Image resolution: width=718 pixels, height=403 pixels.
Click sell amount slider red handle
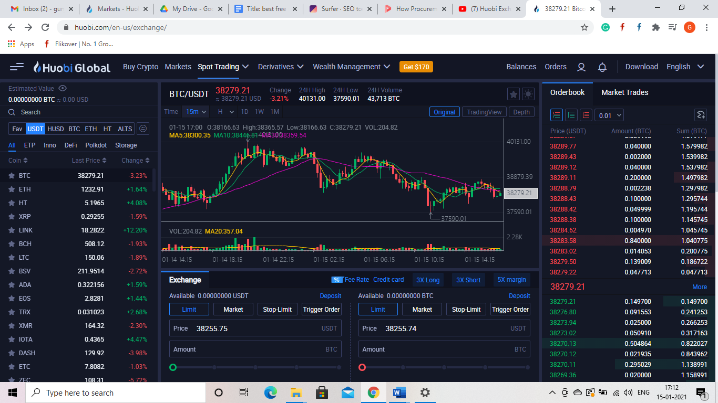point(362,367)
